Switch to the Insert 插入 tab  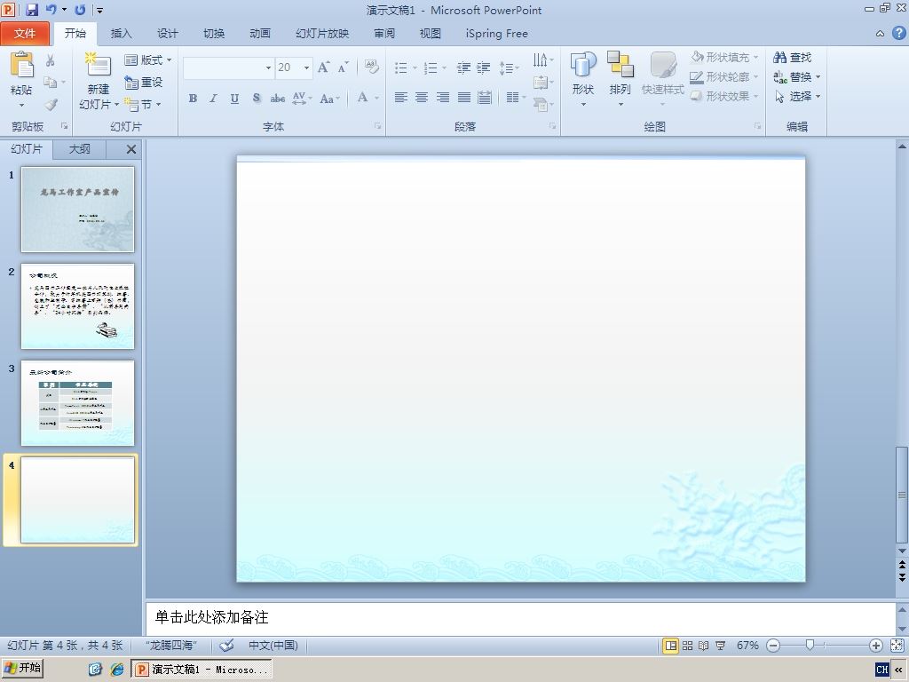[x=121, y=34]
